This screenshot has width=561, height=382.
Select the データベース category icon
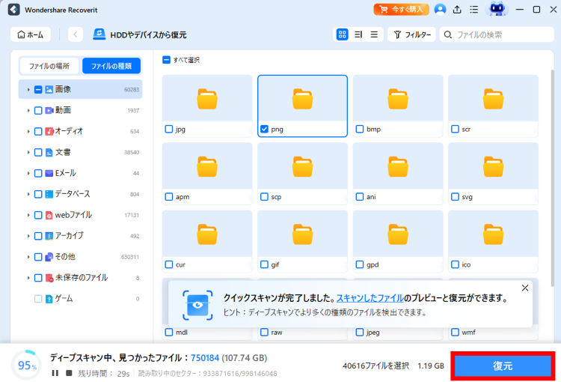point(49,194)
